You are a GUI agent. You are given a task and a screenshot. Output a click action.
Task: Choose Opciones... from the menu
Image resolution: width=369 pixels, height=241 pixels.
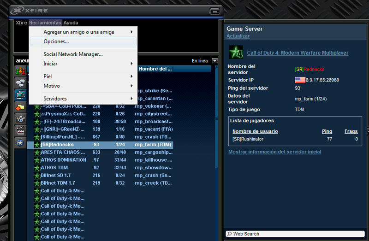[x=83, y=41]
